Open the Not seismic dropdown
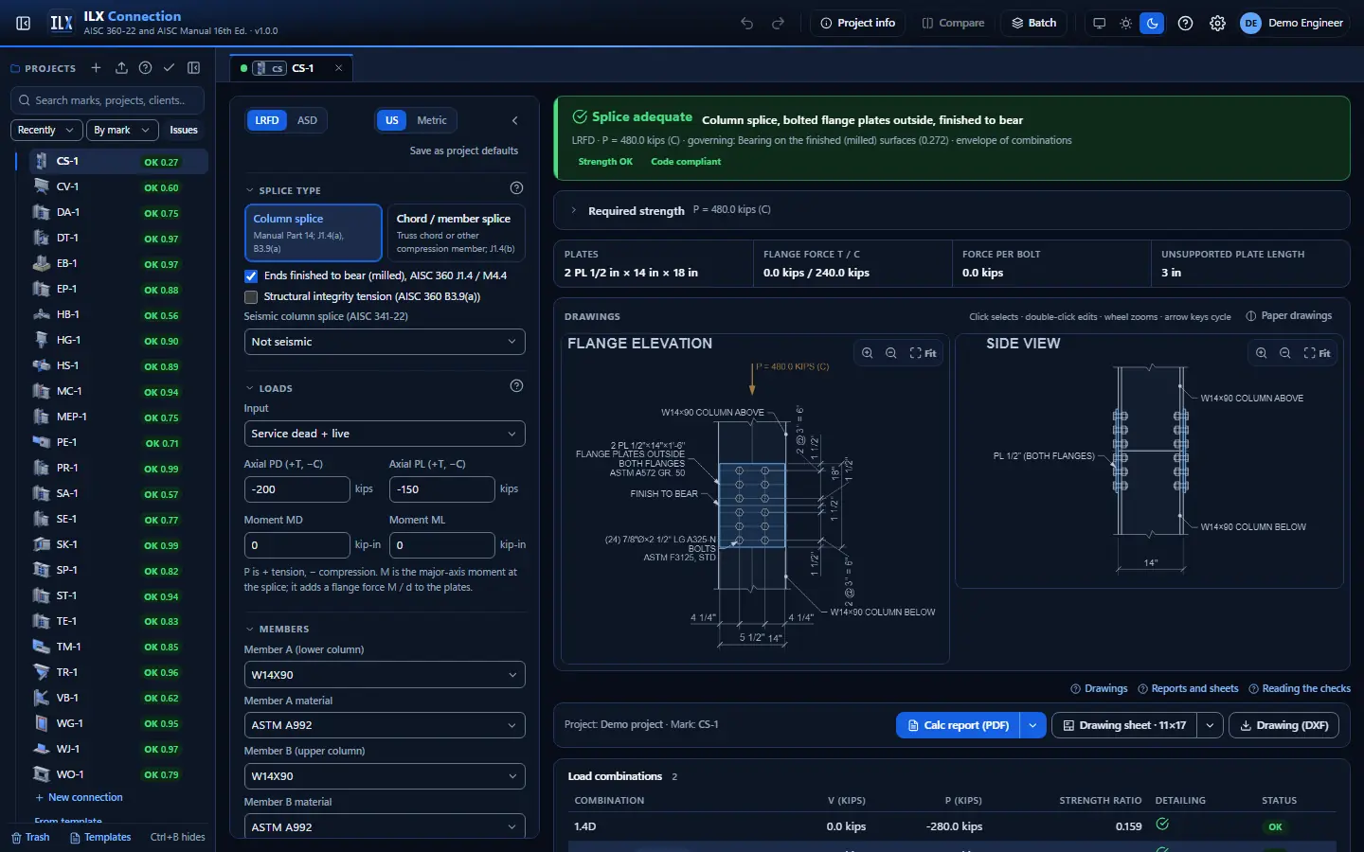Image resolution: width=1364 pixels, height=852 pixels. [385, 342]
